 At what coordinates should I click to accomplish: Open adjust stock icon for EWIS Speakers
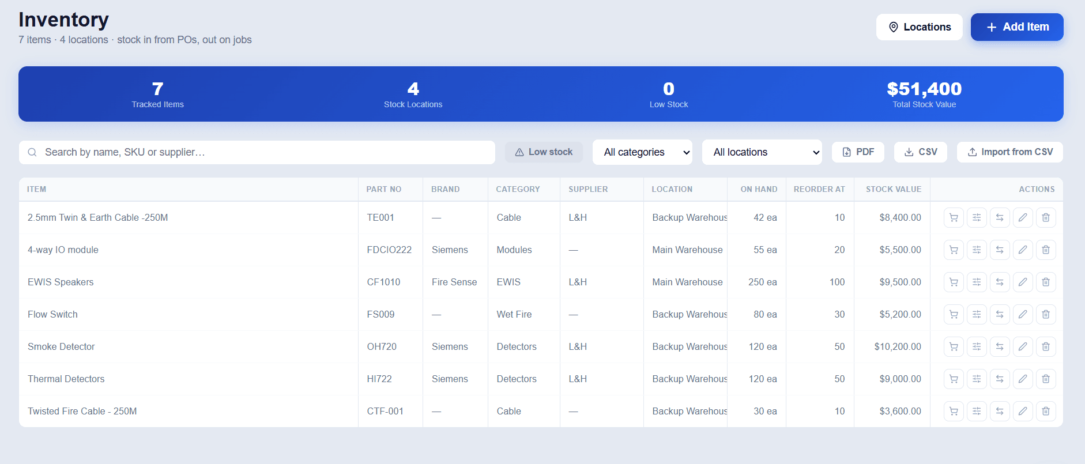point(977,282)
